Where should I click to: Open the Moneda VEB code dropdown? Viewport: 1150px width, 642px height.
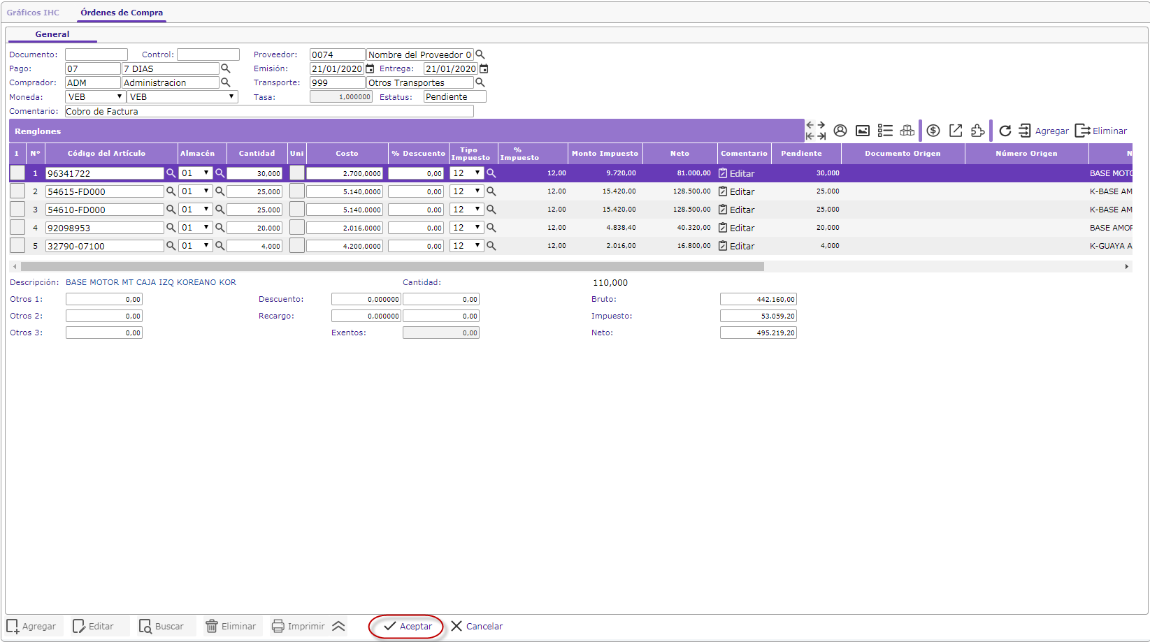[x=95, y=97]
